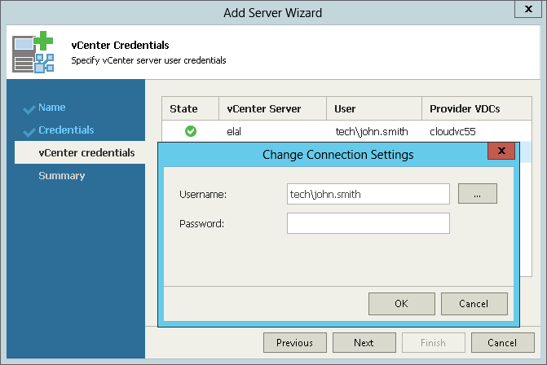Click the green status checkmark icon
The height and width of the screenshot is (365, 547).
tap(191, 131)
